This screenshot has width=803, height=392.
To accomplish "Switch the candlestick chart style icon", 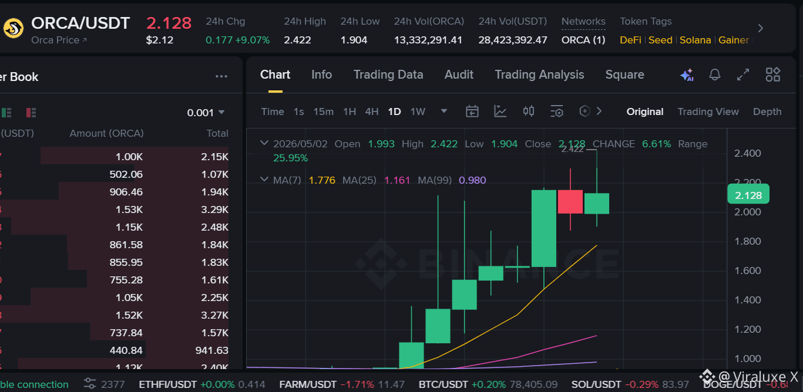I will tap(529, 111).
